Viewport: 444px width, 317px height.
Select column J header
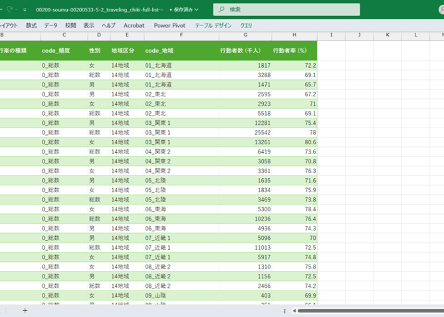click(359, 35)
